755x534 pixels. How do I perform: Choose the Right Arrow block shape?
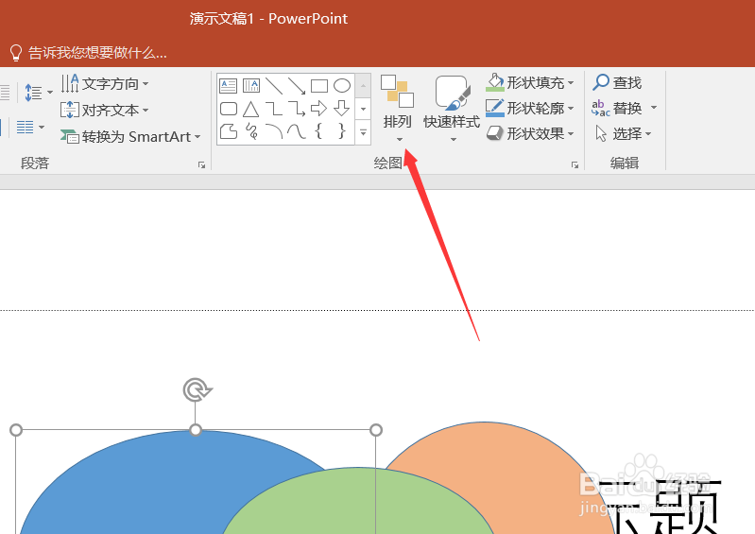tap(318, 109)
